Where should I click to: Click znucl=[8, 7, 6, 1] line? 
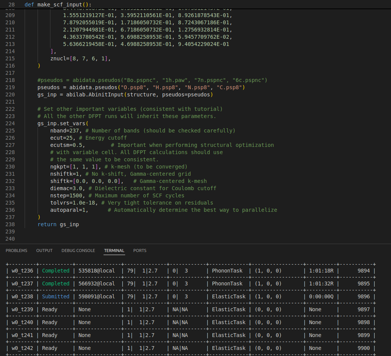80,58
